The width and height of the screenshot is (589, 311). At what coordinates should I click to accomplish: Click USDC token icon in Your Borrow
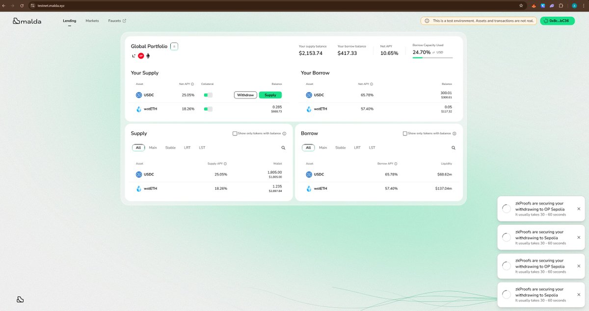point(309,95)
